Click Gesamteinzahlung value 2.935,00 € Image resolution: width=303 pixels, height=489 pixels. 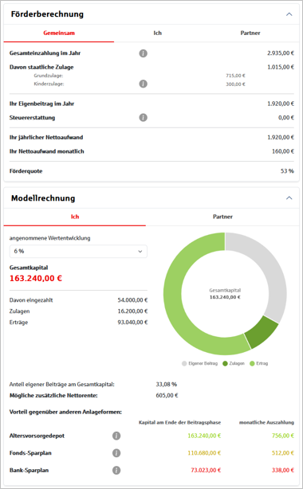coord(281,53)
